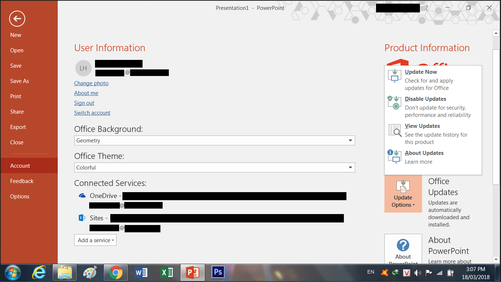Click the PowerPoint taskbar icon
Image resolution: width=501 pixels, height=282 pixels.
pos(193,273)
